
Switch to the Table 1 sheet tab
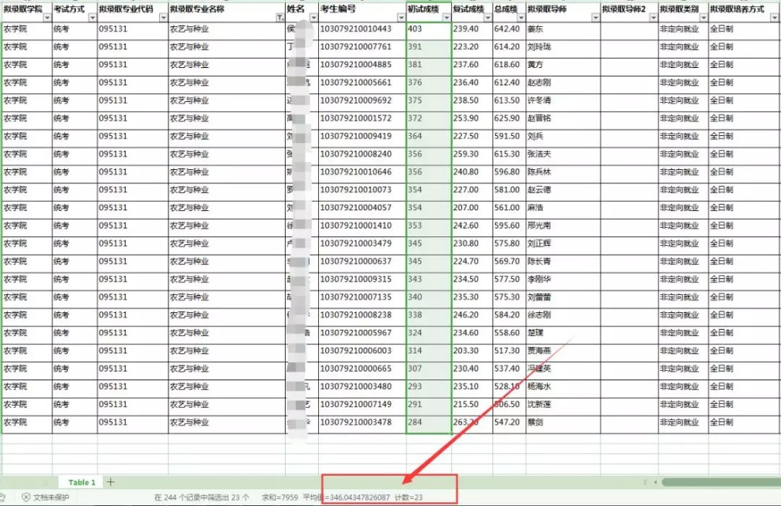click(x=82, y=482)
